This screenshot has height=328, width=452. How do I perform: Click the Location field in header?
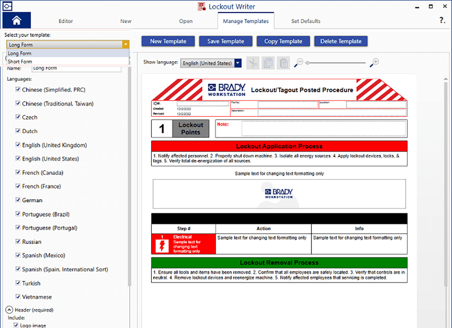pos(376,104)
